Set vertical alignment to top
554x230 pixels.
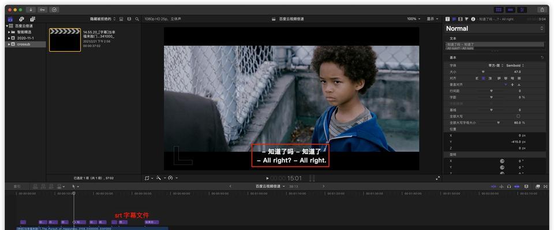pos(506,85)
